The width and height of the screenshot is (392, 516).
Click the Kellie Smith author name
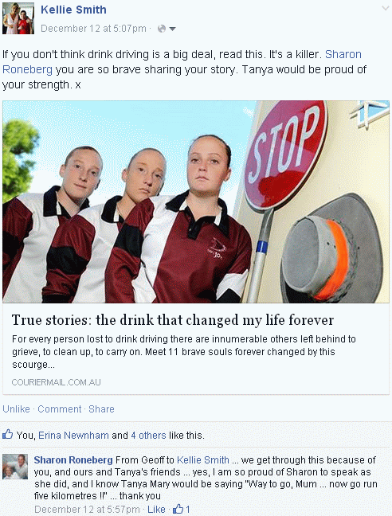73,10
